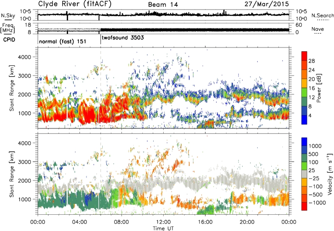Image resolution: width=334 pixels, height=231 pixels.
Task: Click the gray segment of Velocity colorbar
Action: [304, 174]
